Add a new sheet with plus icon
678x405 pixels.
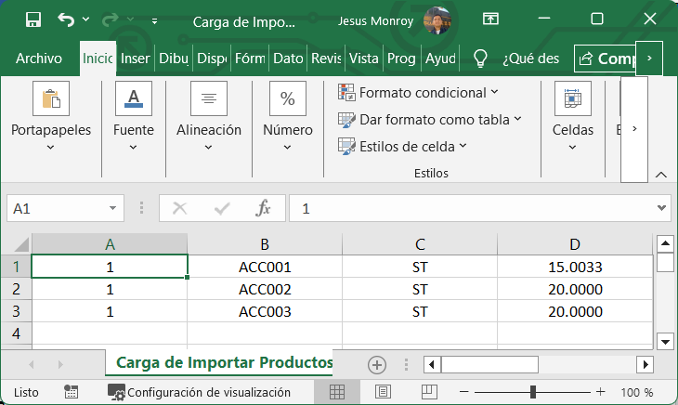tap(376, 364)
